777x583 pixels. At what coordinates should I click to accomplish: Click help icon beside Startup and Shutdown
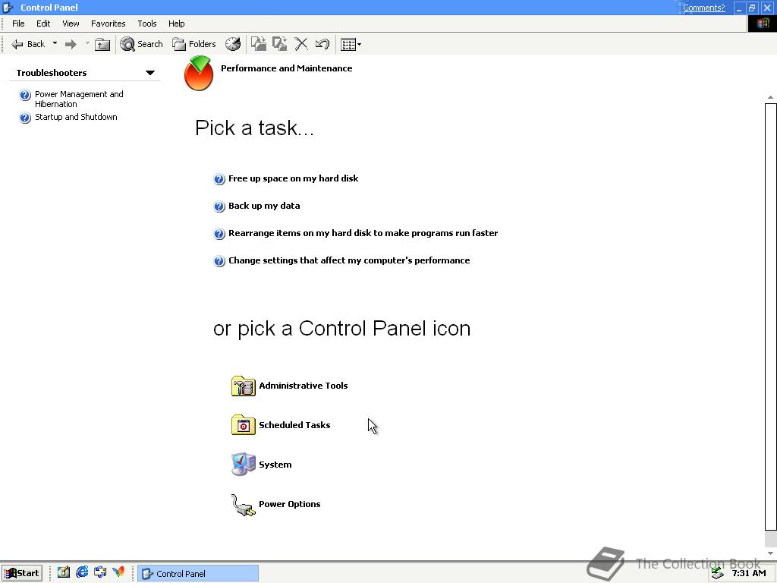click(25, 118)
